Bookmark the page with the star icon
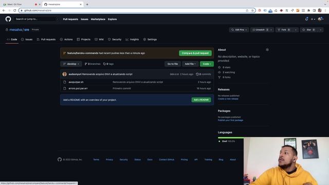The width and height of the screenshot is (329, 185). pos(252,10)
